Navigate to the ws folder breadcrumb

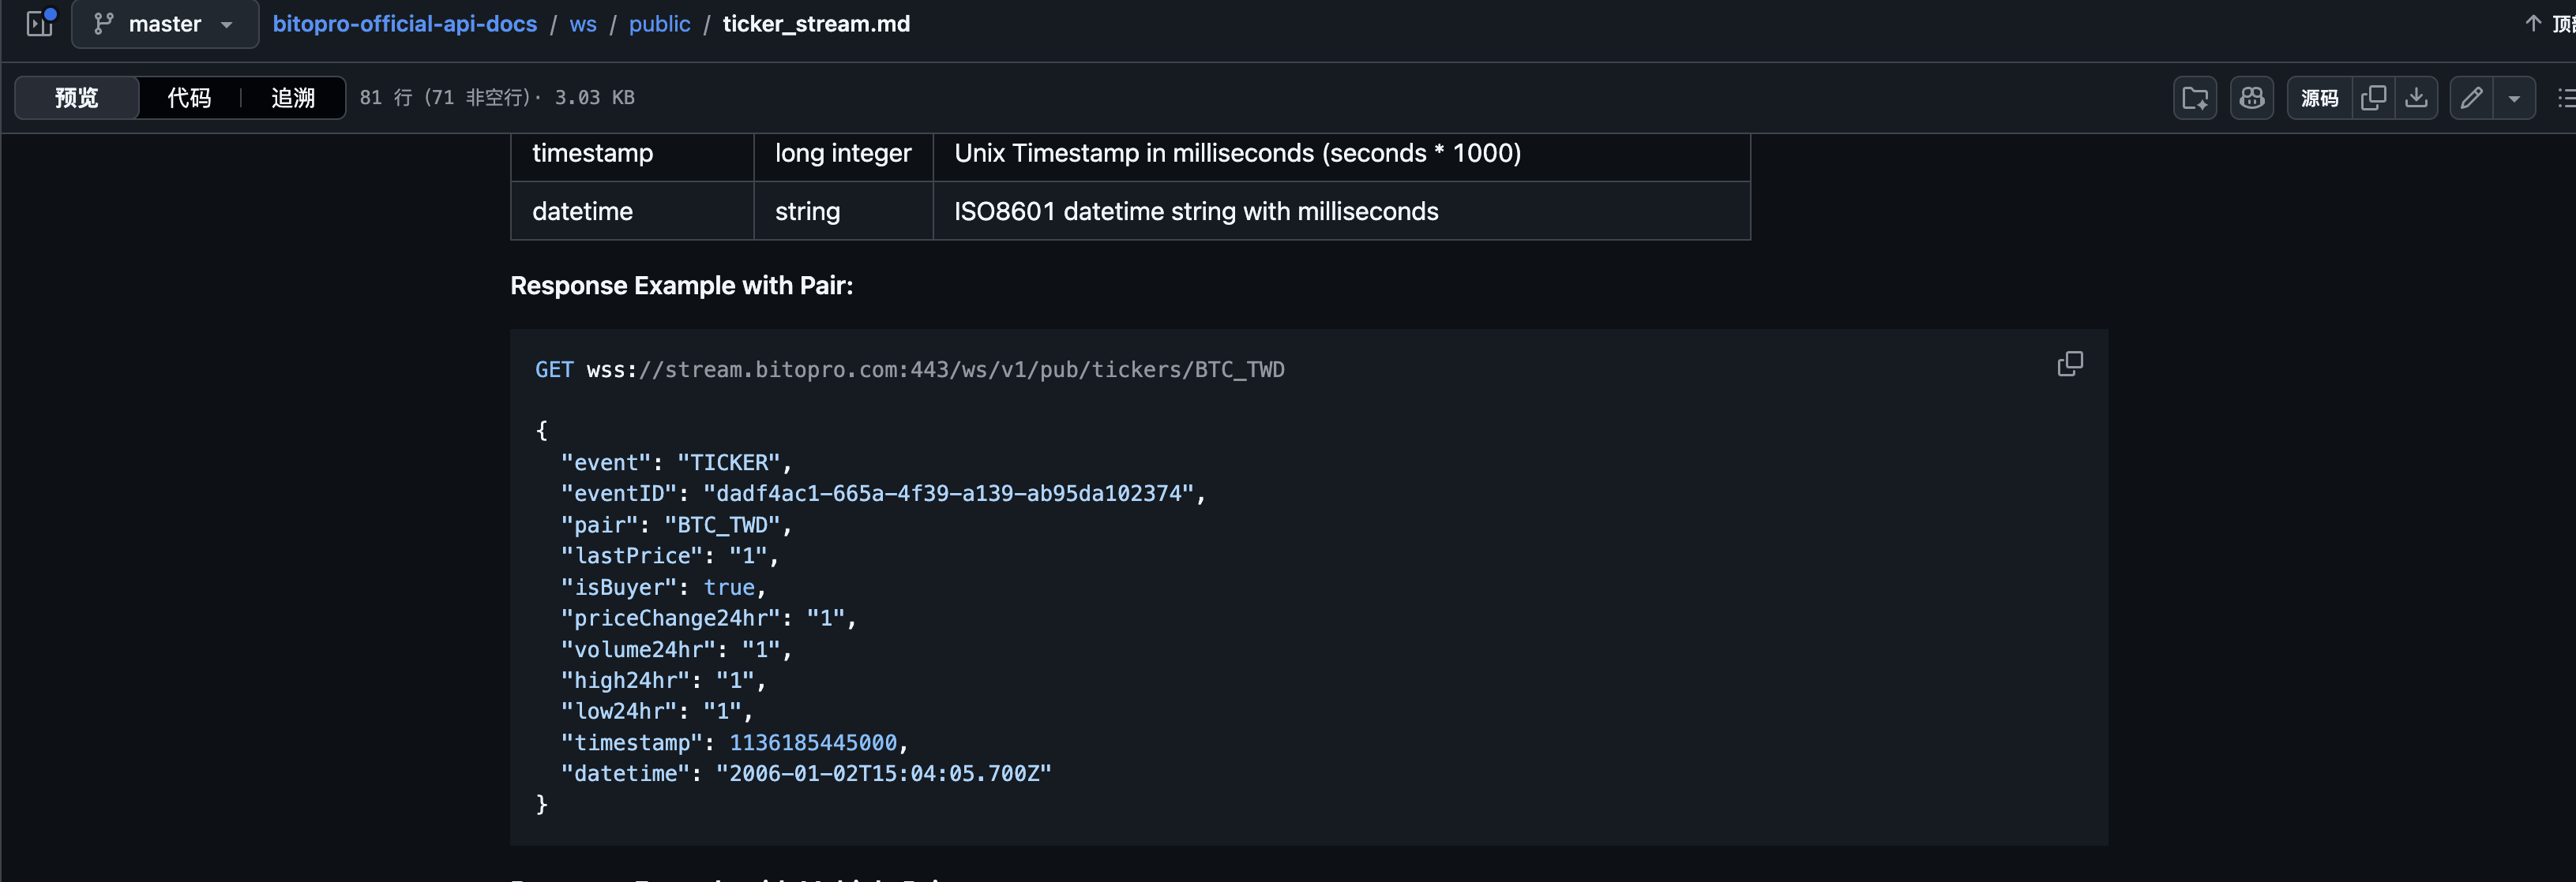pyautogui.click(x=583, y=24)
